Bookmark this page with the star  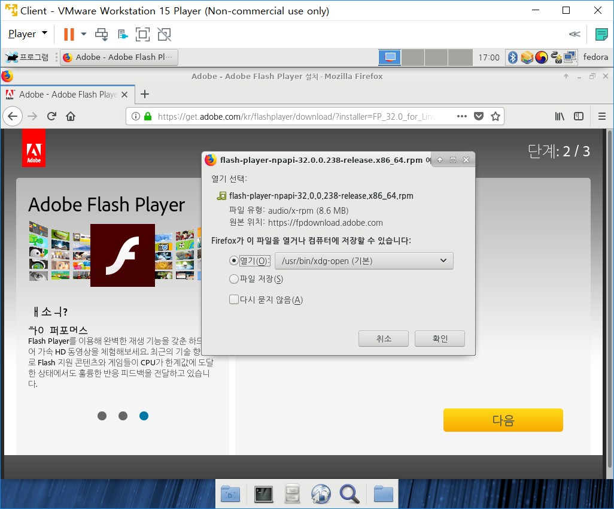[496, 116]
